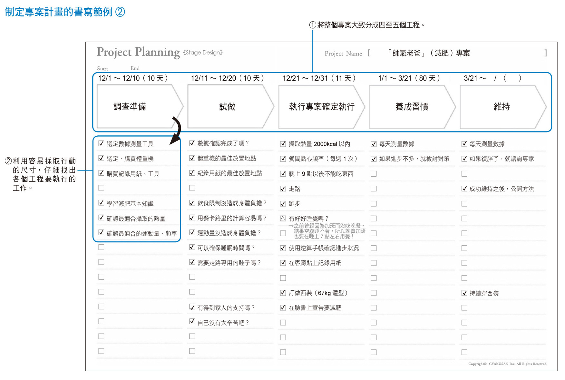Screen dimensions: 565x380
Task: Open the 養成習慣 stage box
Action: pos(411,107)
